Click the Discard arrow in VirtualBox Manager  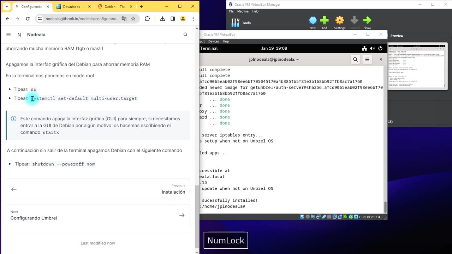click(x=354, y=23)
